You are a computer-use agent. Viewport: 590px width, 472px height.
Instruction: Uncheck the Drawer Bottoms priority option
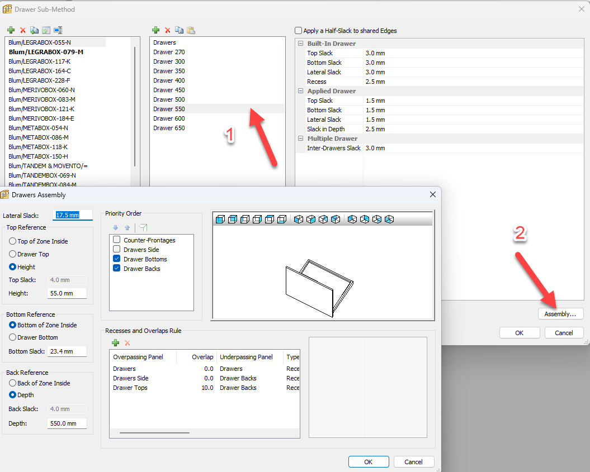click(117, 259)
